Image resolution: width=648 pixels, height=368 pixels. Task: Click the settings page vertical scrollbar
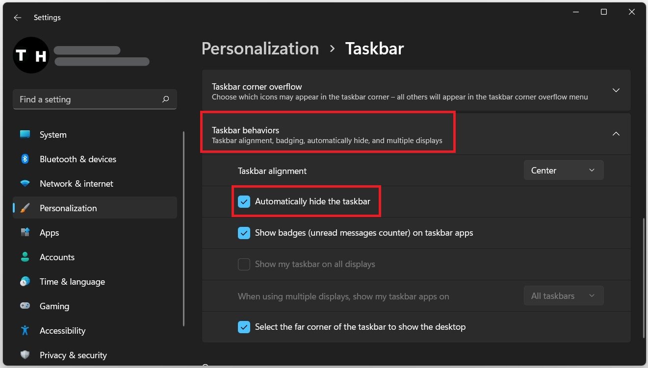(644, 278)
